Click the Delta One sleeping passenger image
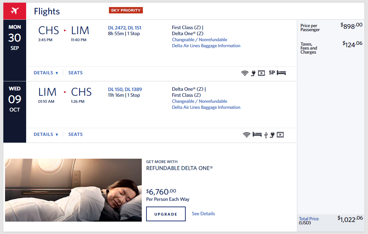The height and width of the screenshot is (234, 368). (x=73, y=190)
